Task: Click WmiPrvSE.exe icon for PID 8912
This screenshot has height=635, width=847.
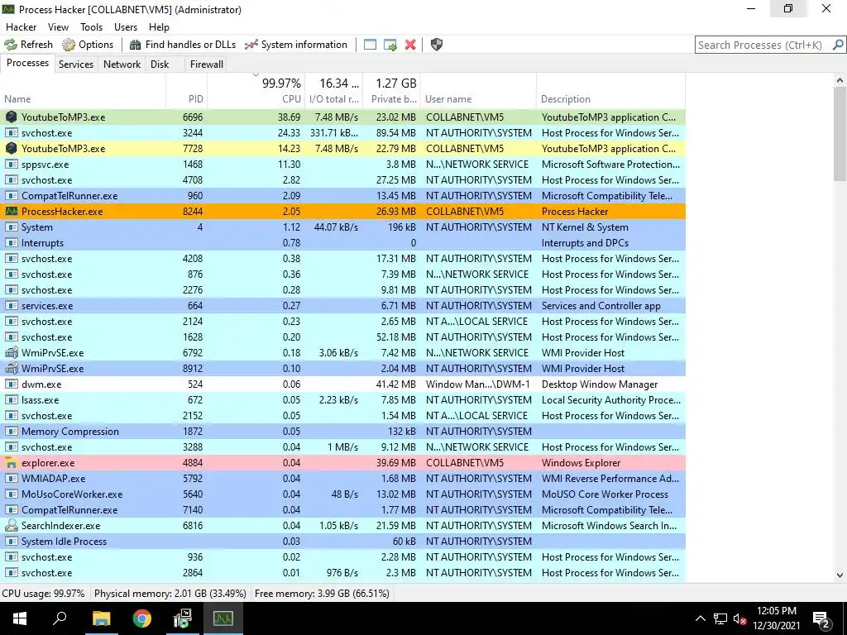Action: pyautogui.click(x=11, y=368)
